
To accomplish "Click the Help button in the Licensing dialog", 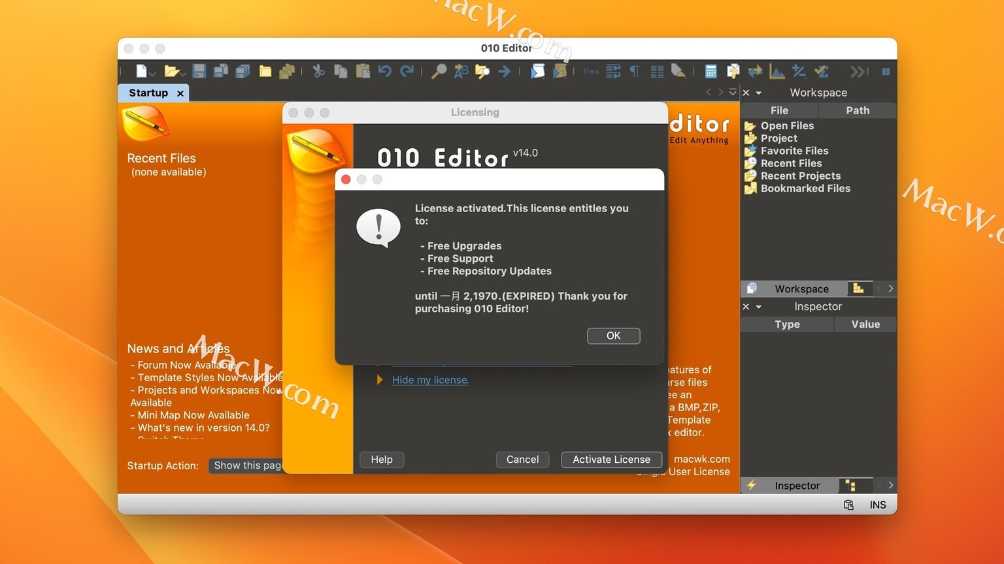I will click(382, 460).
